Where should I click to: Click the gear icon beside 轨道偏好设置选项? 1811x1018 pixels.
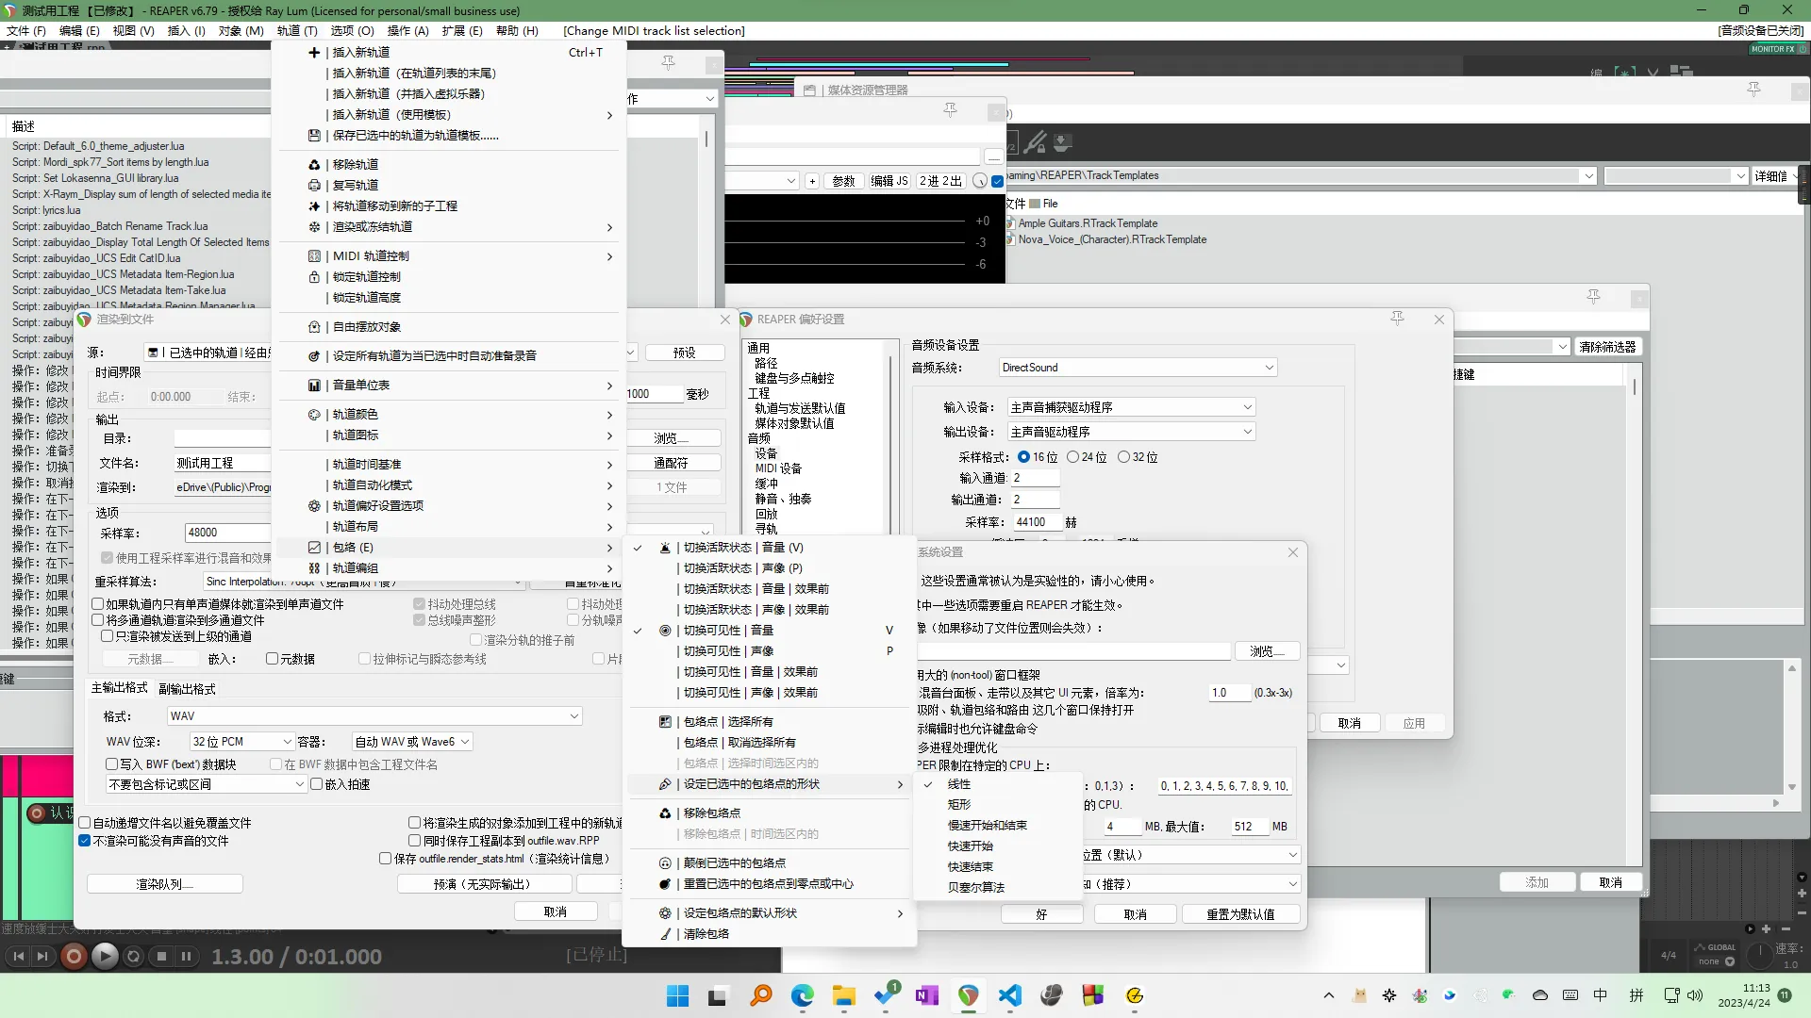click(314, 506)
